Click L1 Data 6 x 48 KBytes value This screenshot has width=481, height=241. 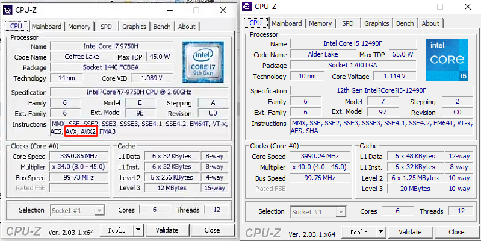(x=415, y=156)
